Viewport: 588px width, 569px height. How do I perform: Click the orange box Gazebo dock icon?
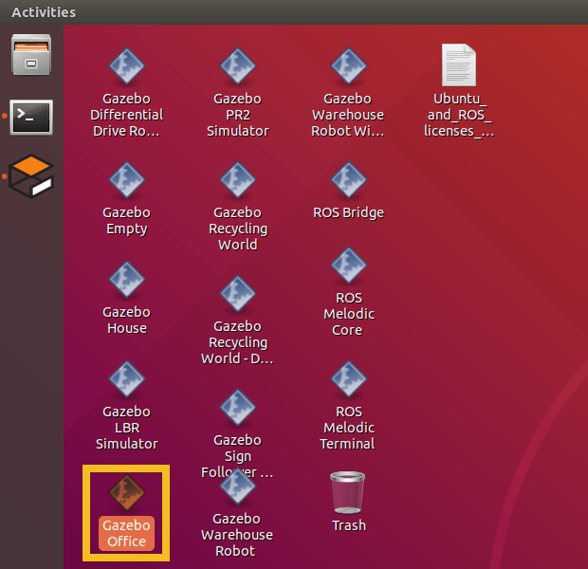(31, 175)
